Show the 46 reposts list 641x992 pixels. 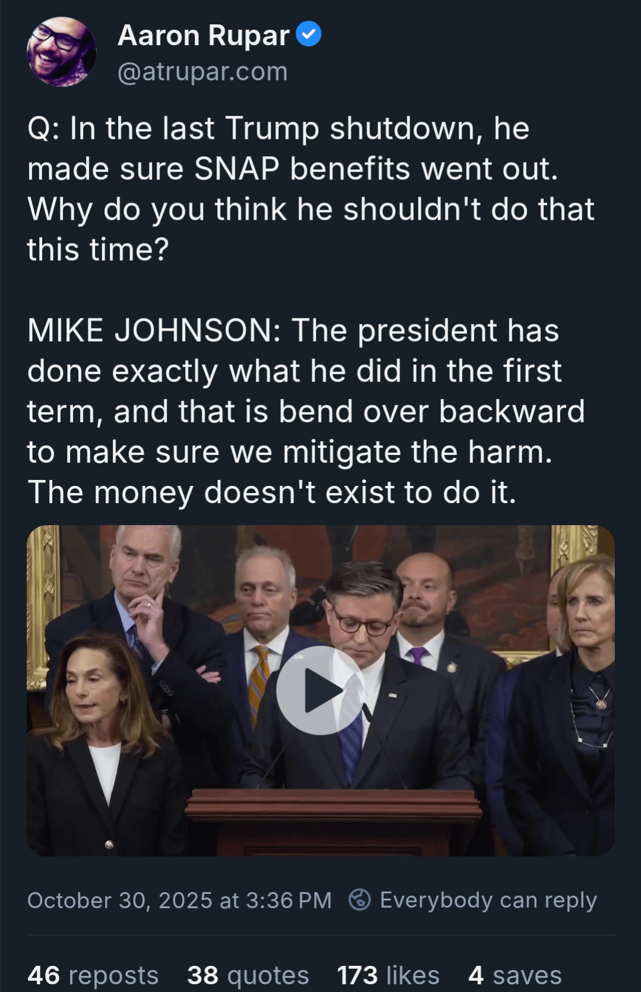pos(93,975)
